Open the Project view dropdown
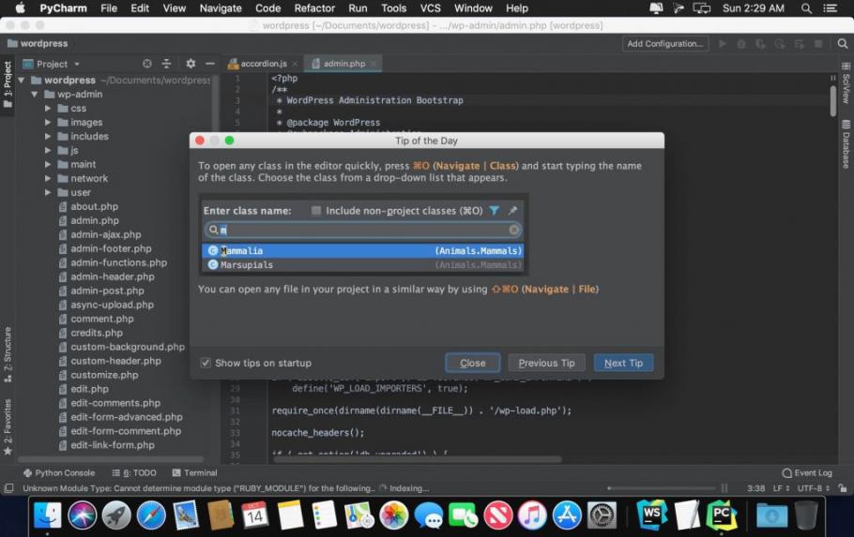 53,64
